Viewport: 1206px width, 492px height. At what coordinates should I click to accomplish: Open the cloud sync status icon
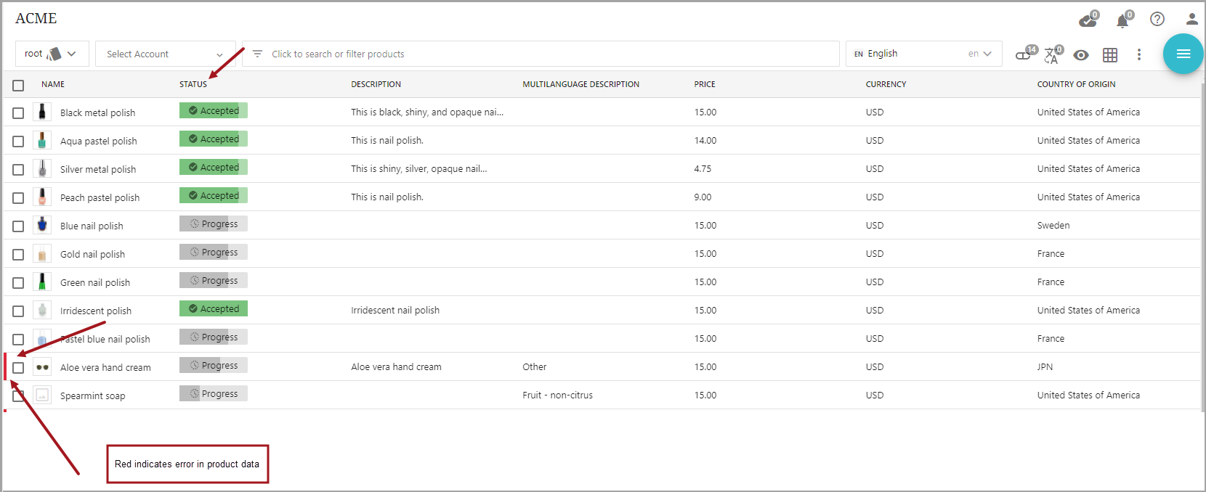pos(1088,20)
